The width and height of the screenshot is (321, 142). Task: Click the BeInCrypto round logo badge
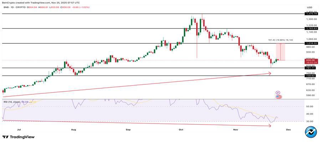(311, 132)
